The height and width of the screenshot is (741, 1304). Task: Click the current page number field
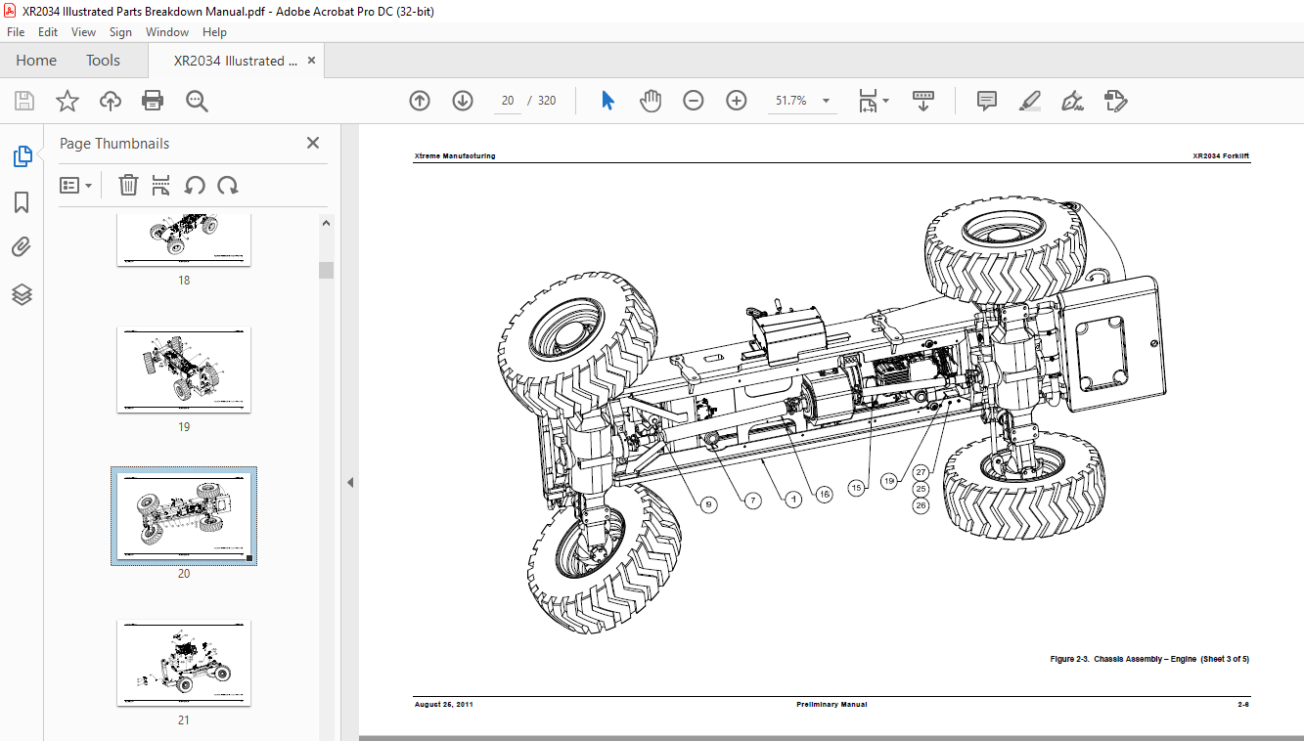pyautogui.click(x=508, y=101)
